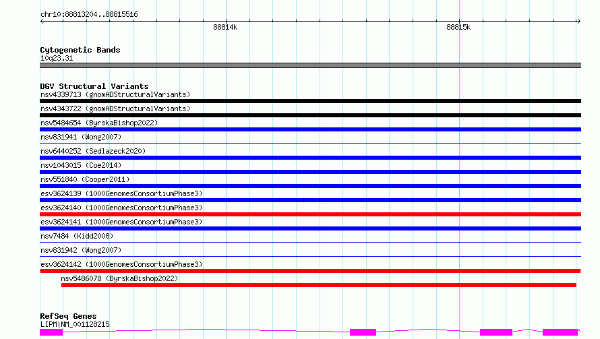This screenshot has width=600, height=339.
Task: Click the red bar under esv3624142
Action: point(310,271)
